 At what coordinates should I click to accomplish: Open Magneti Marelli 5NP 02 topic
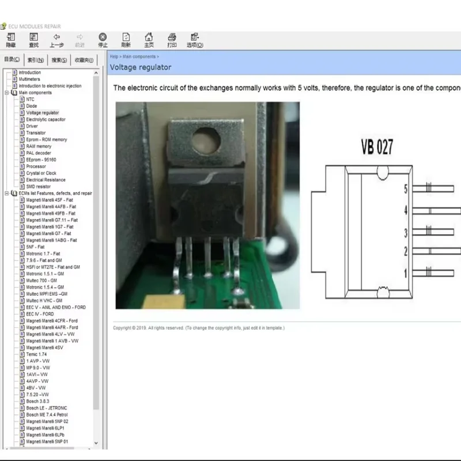[47, 422]
